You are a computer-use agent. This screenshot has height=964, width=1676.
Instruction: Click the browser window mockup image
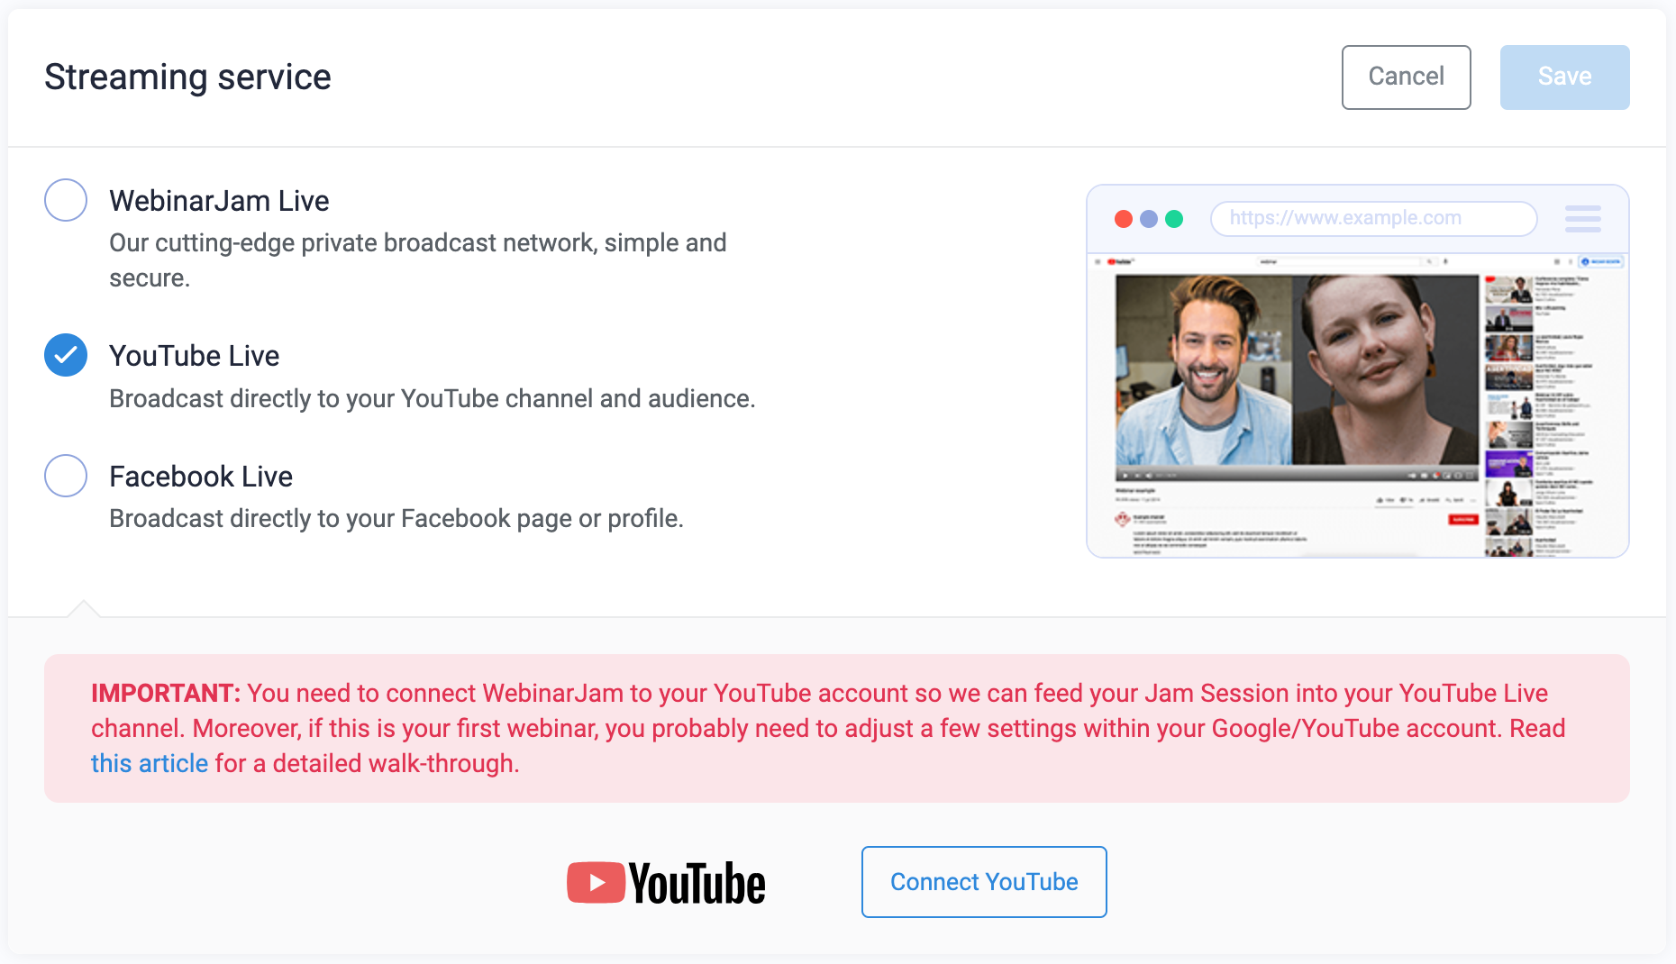(x=1358, y=371)
